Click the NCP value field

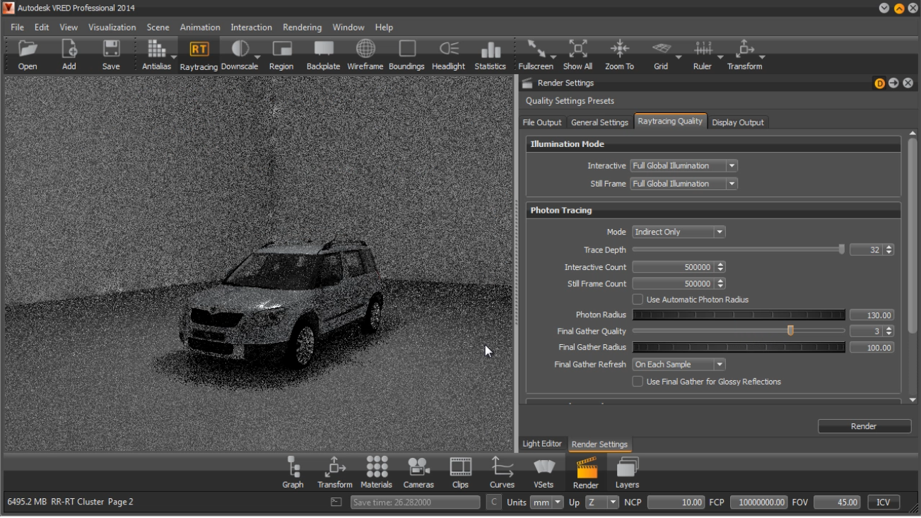point(676,502)
